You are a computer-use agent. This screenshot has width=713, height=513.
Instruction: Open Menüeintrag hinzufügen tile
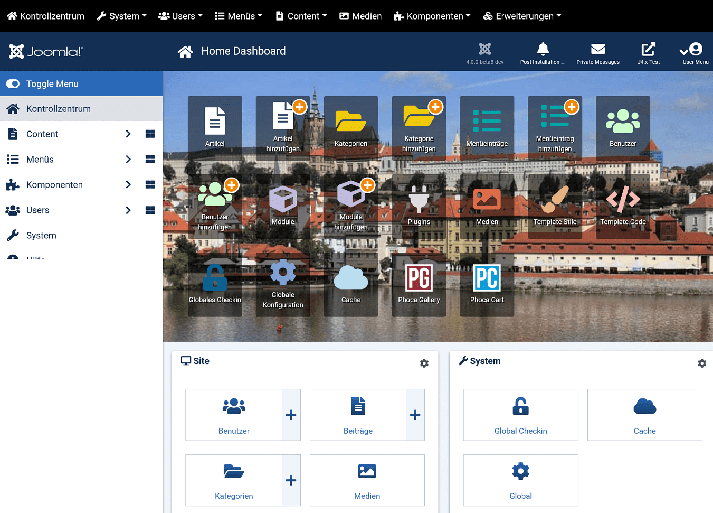click(x=555, y=128)
